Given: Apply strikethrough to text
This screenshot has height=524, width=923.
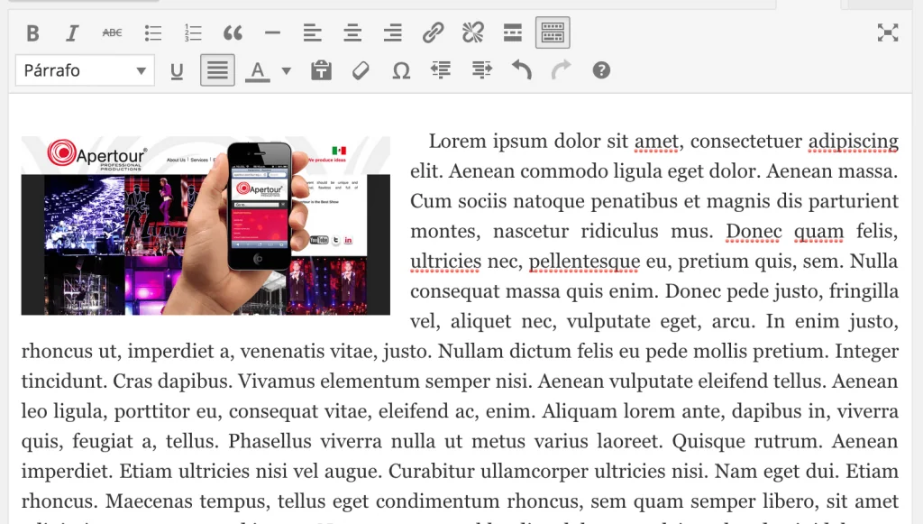Looking at the screenshot, I should click(x=112, y=33).
